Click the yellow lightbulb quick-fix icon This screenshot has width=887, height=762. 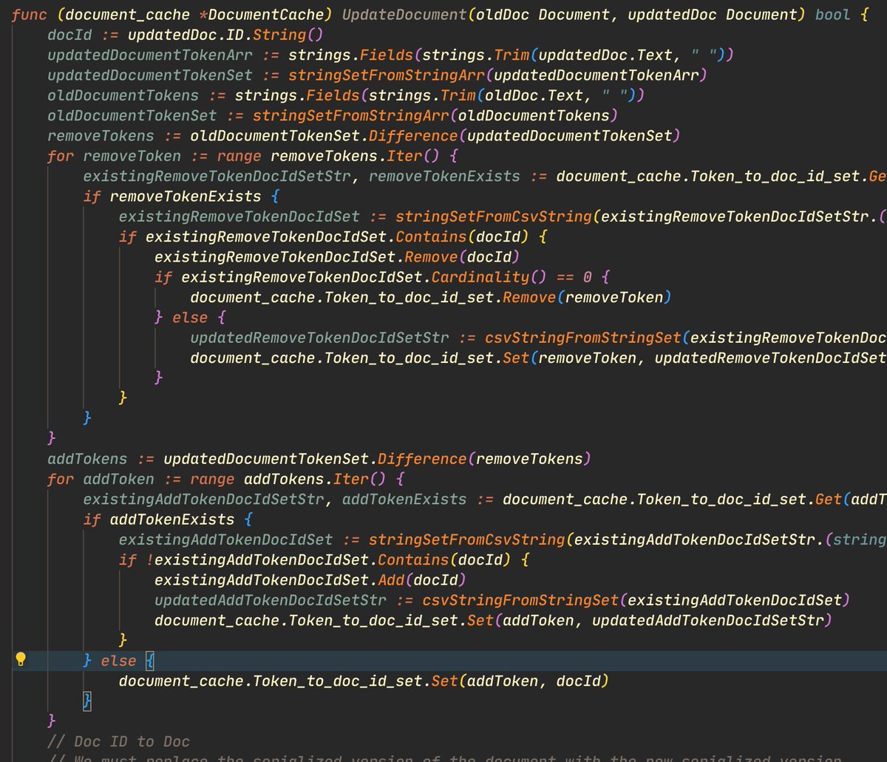21,659
